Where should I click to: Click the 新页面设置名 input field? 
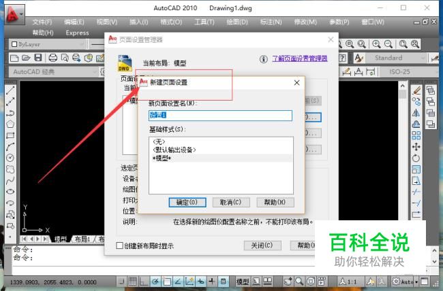click(220, 116)
